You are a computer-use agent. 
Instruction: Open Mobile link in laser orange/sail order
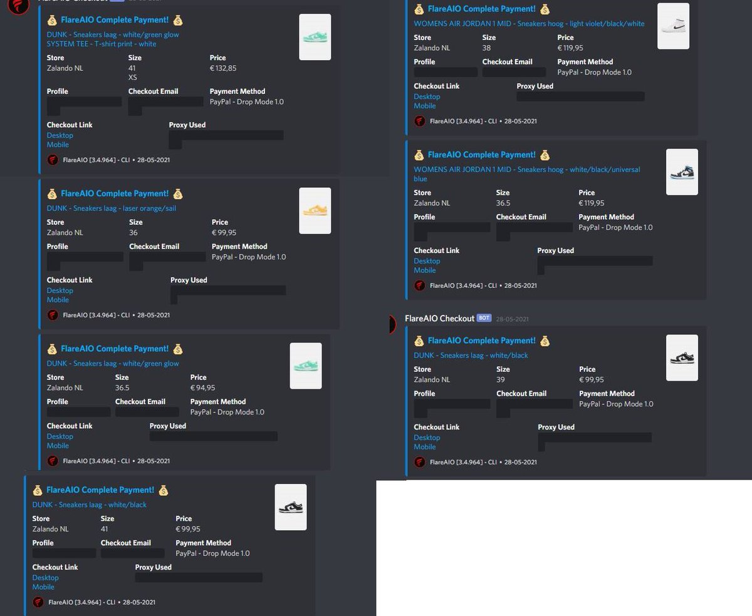[x=58, y=300]
